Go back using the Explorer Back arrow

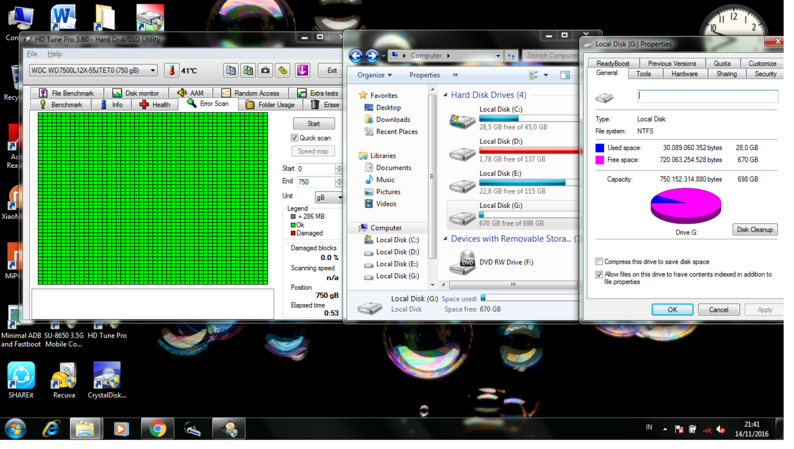[x=356, y=56]
